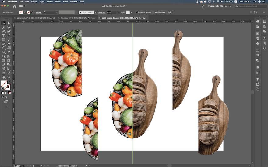Pick the Zoom tool in the toolbar

pos(9,77)
